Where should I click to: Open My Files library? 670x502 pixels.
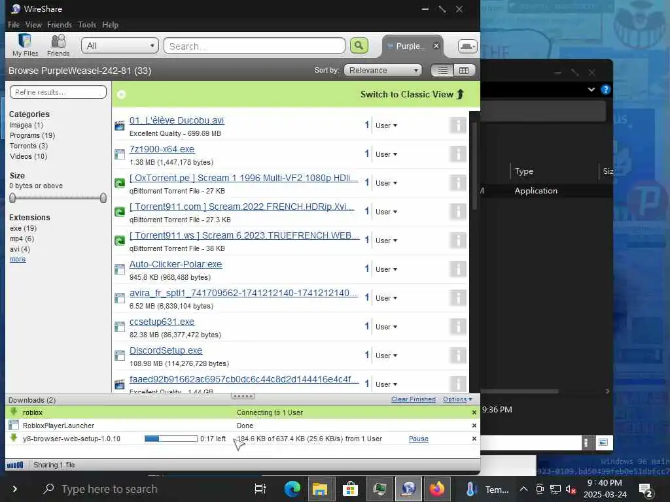(x=26, y=45)
